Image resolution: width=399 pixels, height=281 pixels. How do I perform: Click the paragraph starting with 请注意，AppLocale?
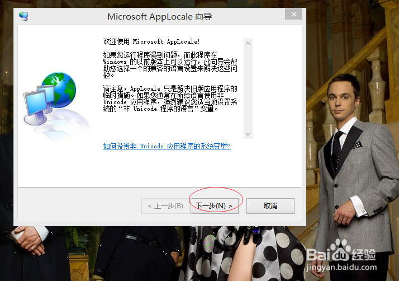pyautogui.click(x=170, y=99)
